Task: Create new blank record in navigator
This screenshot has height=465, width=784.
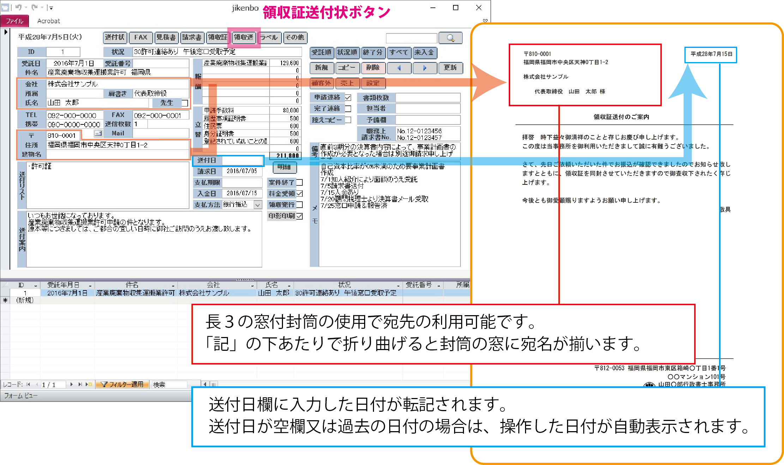Action: click(x=89, y=384)
